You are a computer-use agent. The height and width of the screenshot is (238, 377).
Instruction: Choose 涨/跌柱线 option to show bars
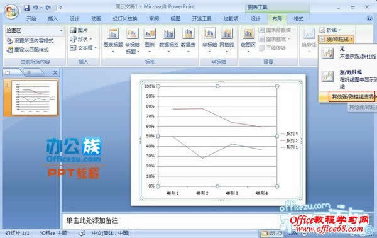(348, 79)
